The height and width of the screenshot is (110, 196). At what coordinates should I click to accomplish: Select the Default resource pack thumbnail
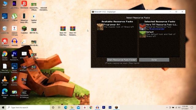(143, 34)
